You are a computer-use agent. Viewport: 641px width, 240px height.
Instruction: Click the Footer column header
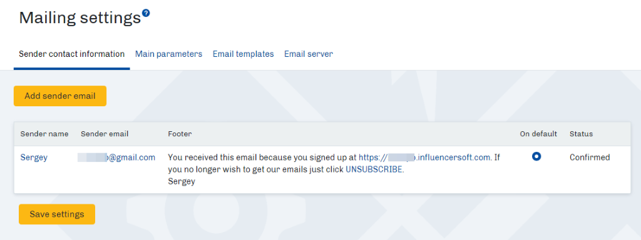click(180, 134)
